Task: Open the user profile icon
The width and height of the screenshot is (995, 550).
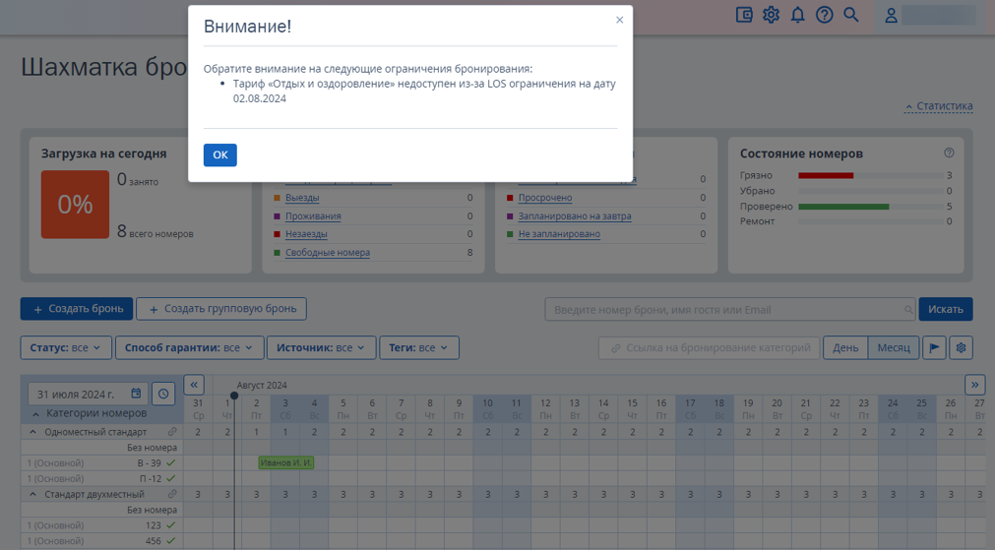Action: pyautogui.click(x=891, y=15)
